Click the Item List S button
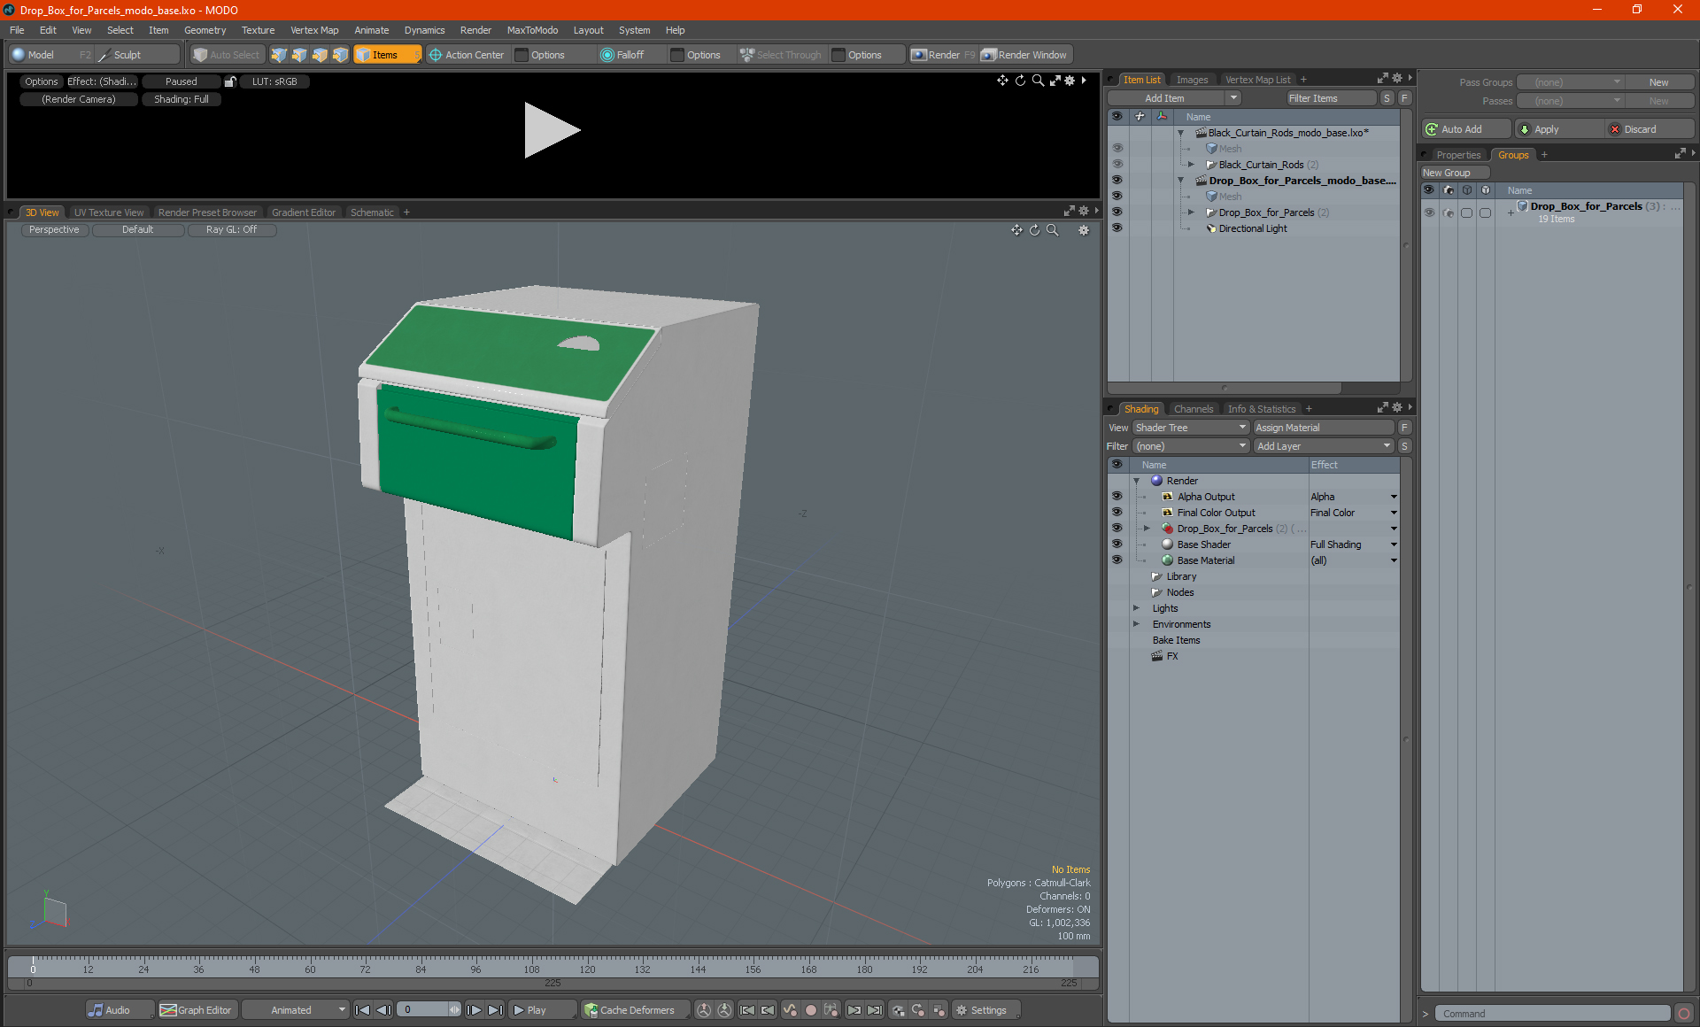Viewport: 1700px width, 1027px height. pos(1387,98)
